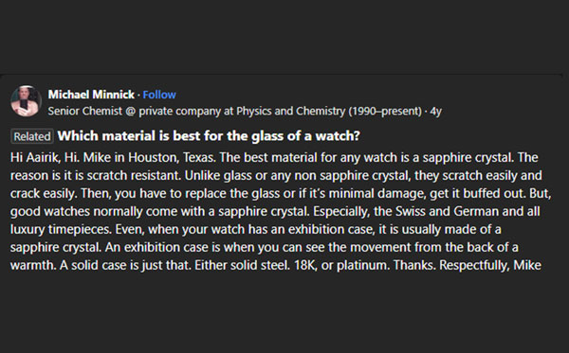Click the Related badge

[32, 136]
